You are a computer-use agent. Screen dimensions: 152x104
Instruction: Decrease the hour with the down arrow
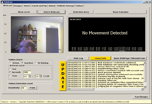(30, 77)
